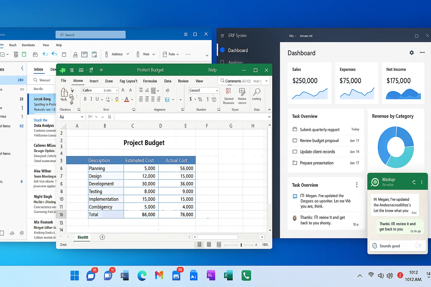Screen dimensions: 431x287
Task: Open the ERP hamburger menu
Action: (222, 36)
